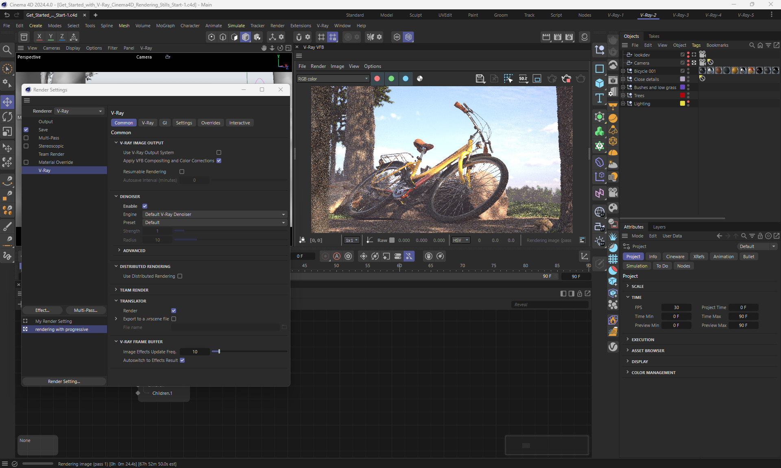This screenshot has width=781, height=468.
Task: Check Use Distributed Rendering option
Action: pos(180,276)
